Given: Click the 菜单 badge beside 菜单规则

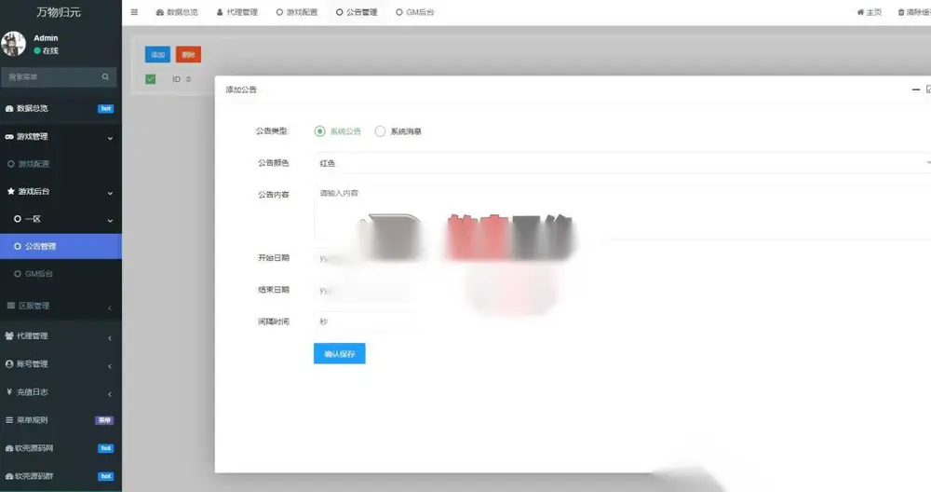Looking at the screenshot, I should (x=104, y=420).
